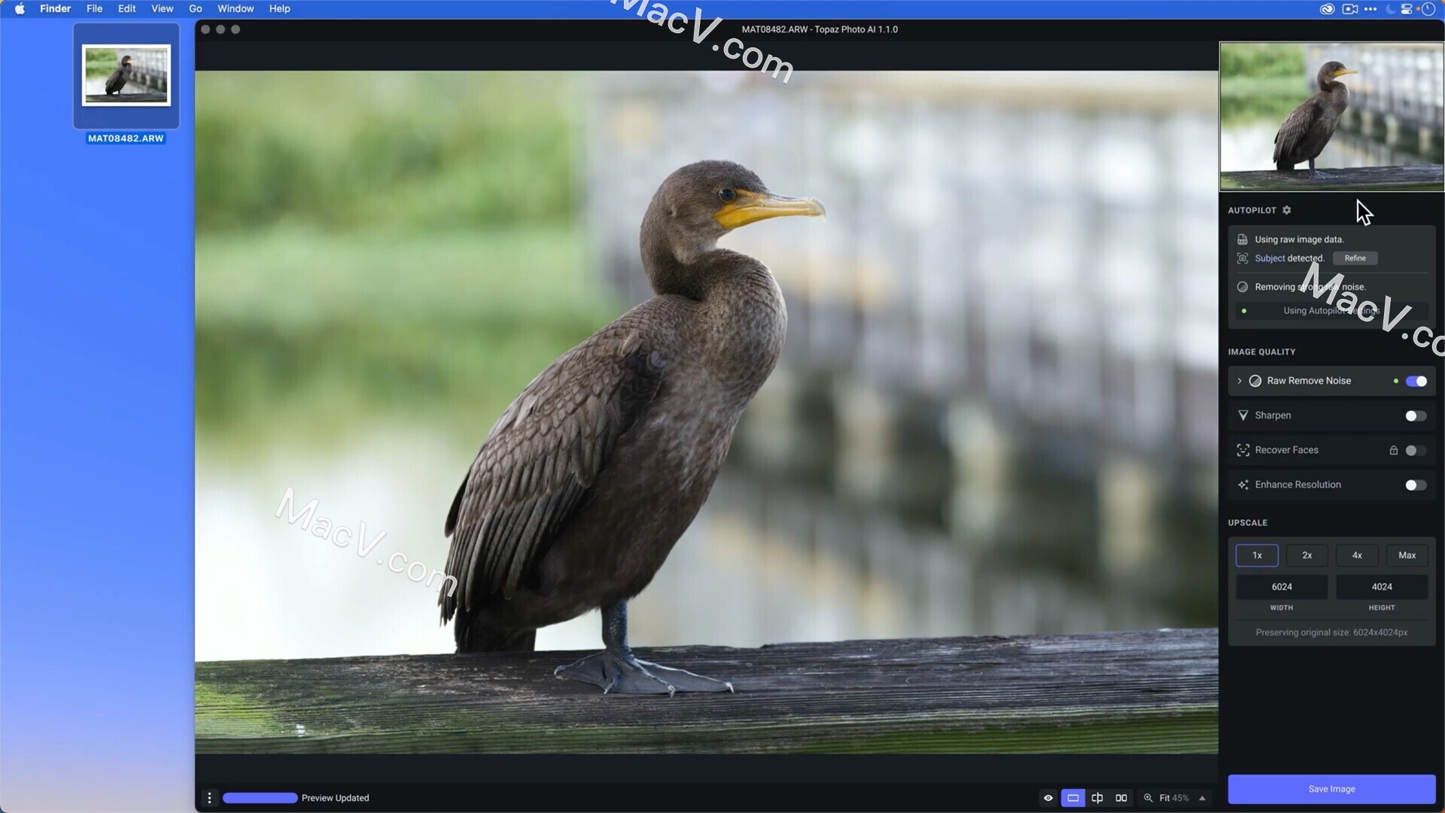
Task: Open Autopilot settings gear icon
Action: 1287,210
